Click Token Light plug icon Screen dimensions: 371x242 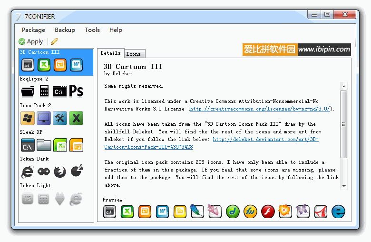point(59,199)
